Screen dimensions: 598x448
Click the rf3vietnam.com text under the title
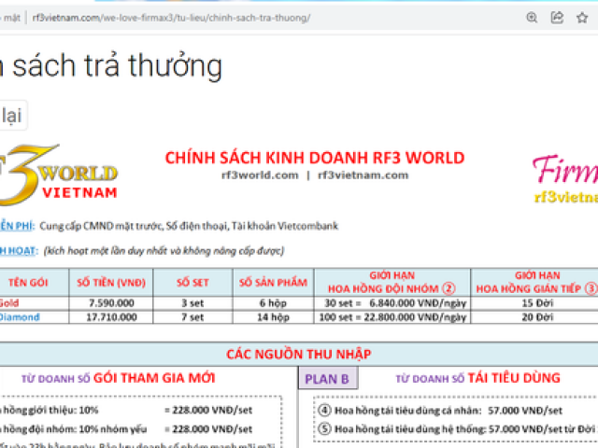click(x=363, y=175)
